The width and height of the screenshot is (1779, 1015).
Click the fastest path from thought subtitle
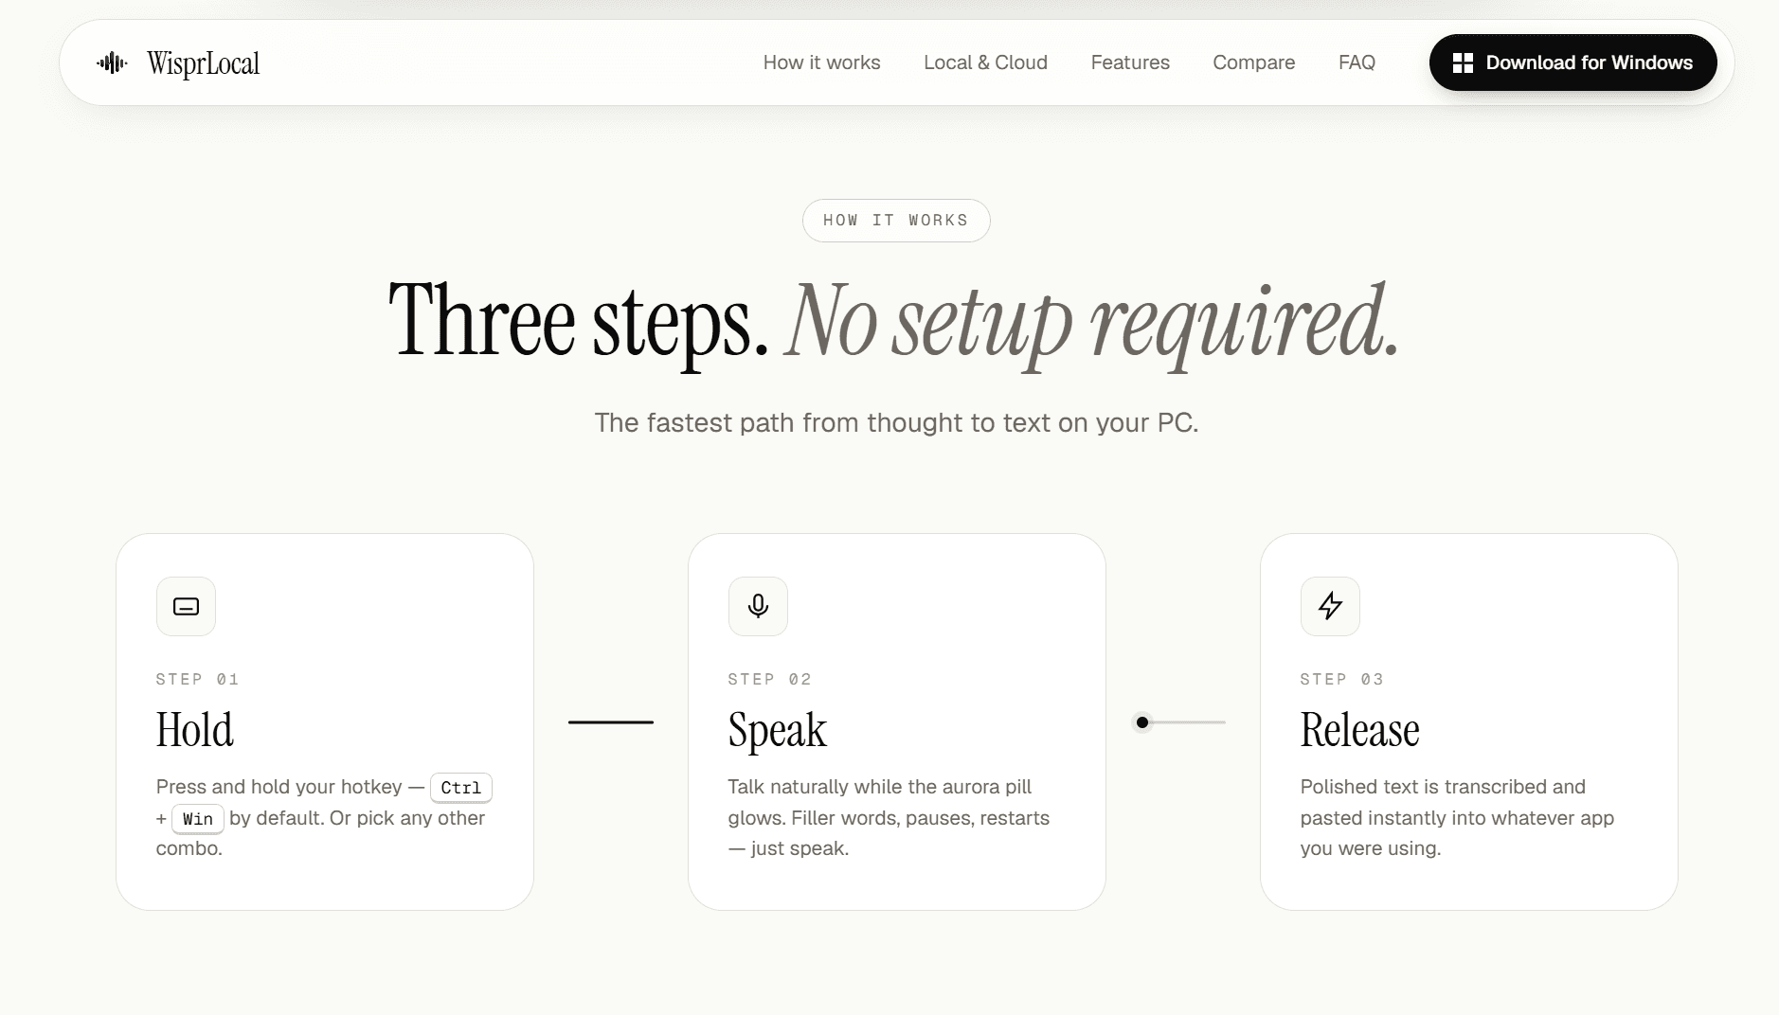point(896,422)
